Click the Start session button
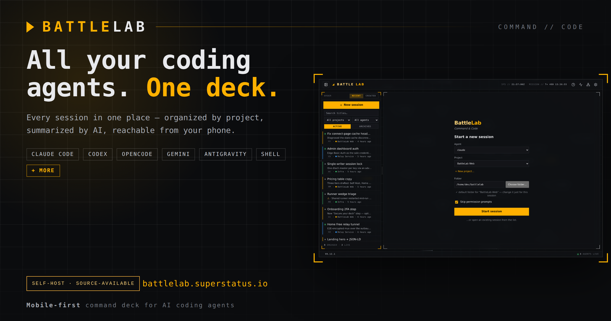Image resolution: width=611 pixels, height=321 pixels. [491, 211]
